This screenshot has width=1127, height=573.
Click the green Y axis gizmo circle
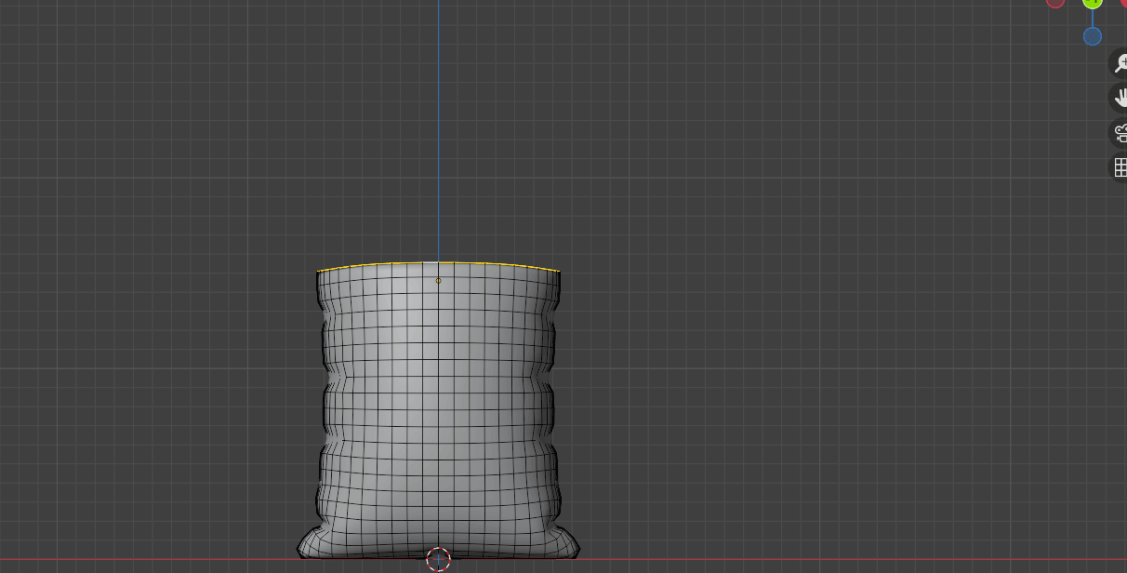pyautogui.click(x=1093, y=3)
